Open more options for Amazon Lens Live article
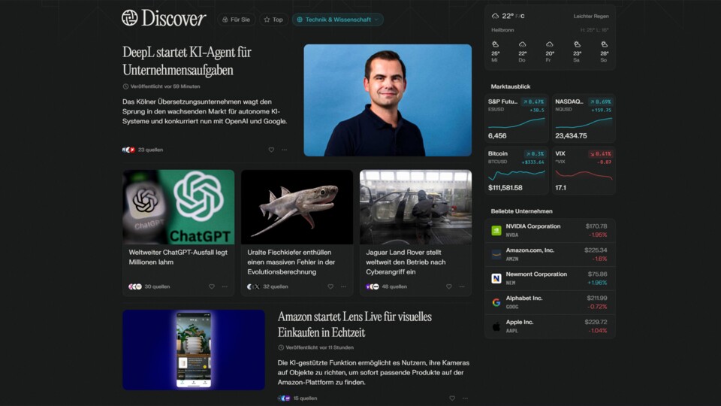 pyautogui.click(x=466, y=398)
